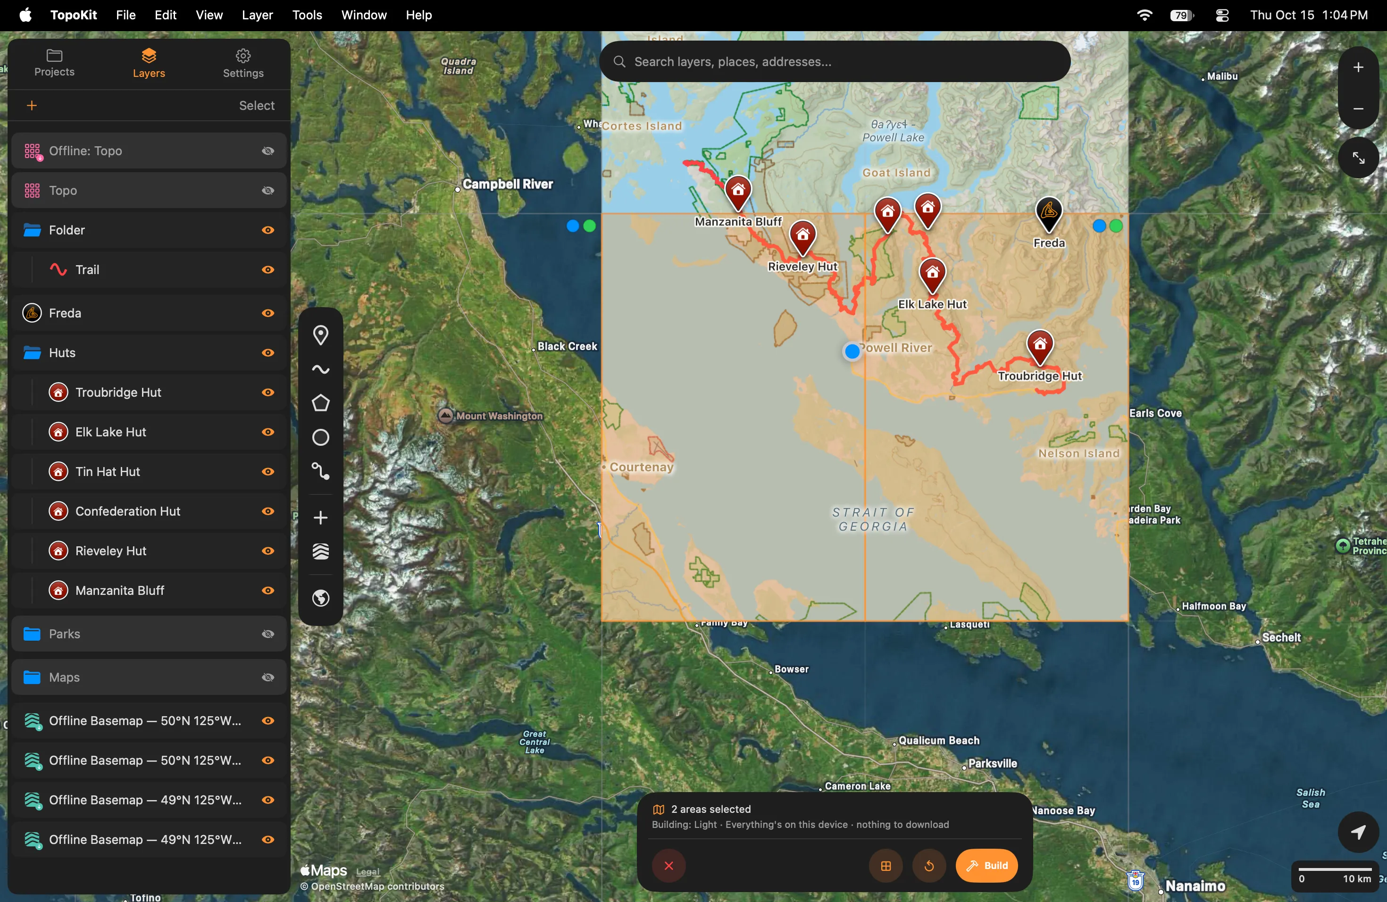Open the Tools menu
Image resolution: width=1387 pixels, height=902 pixels.
pos(307,15)
